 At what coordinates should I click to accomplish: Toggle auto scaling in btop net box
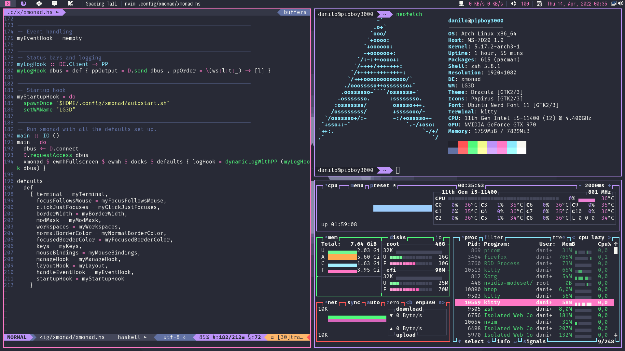pyautogui.click(x=373, y=303)
